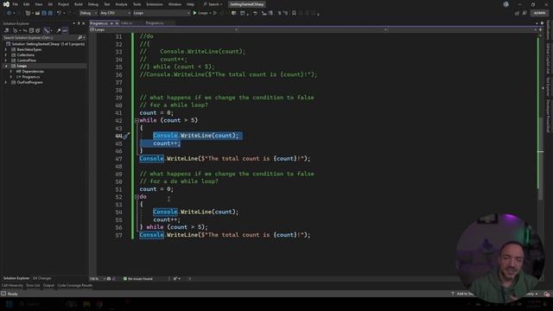The width and height of the screenshot is (553, 311).
Task: Open the Window menu
Action: coord(175,4)
